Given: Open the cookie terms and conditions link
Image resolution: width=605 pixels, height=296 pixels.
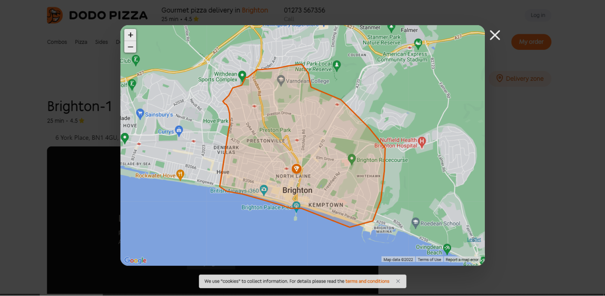Looking at the screenshot, I should pyautogui.click(x=367, y=281).
